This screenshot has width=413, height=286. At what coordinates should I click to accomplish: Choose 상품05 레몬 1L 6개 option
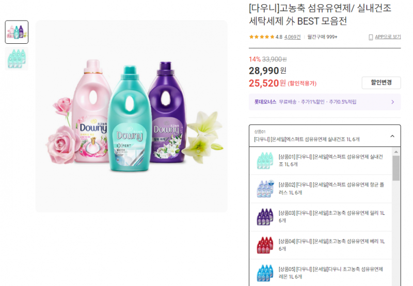point(321,273)
